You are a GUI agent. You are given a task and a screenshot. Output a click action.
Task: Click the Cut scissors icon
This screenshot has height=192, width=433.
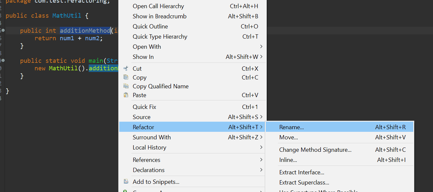(125, 68)
